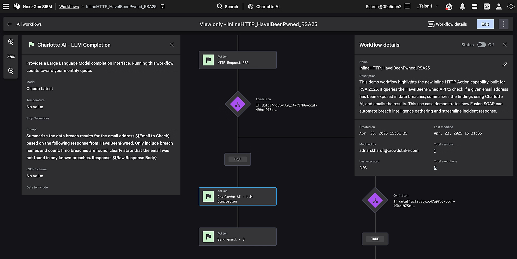The width and height of the screenshot is (517, 259).
Task: Click Search in the top bar
Action: pyautogui.click(x=227, y=7)
